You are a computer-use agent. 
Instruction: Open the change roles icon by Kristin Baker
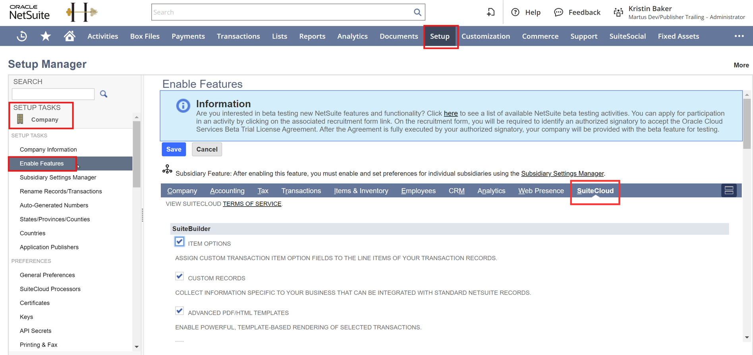[x=618, y=12]
